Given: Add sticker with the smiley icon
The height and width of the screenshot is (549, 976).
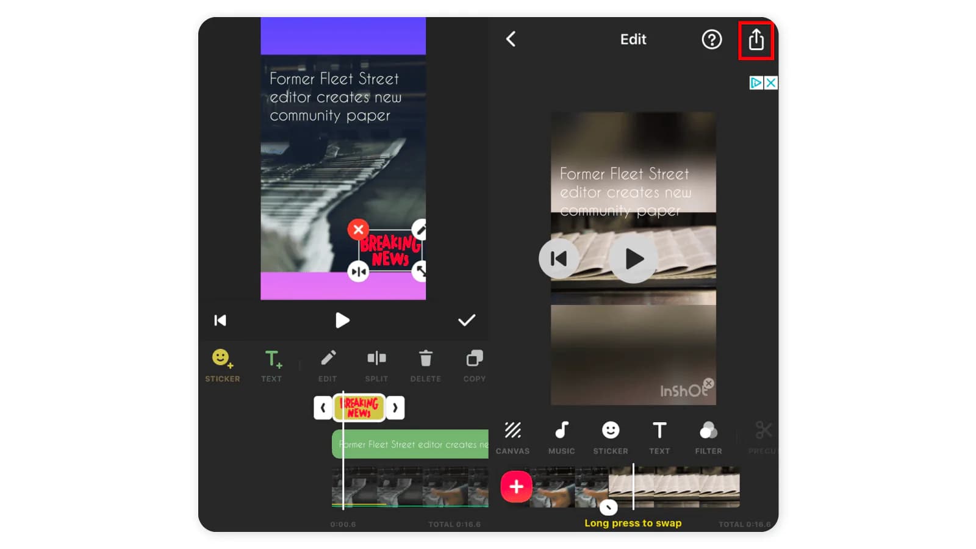Looking at the screenshot, I should (222, 365).
